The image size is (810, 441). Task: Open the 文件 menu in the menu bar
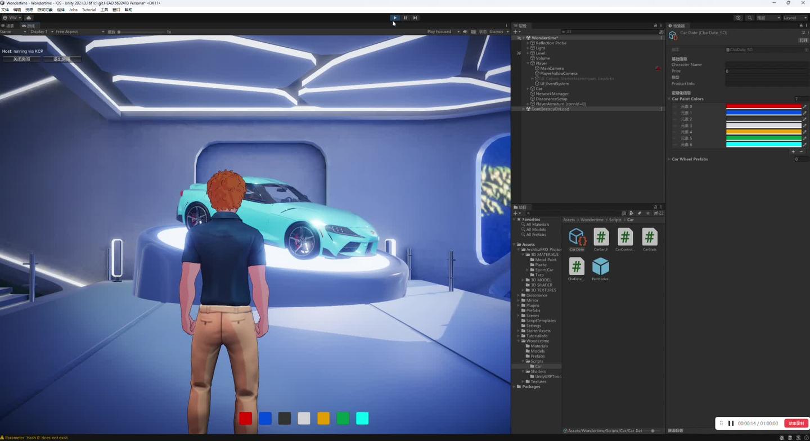click(x=6, y=10)
